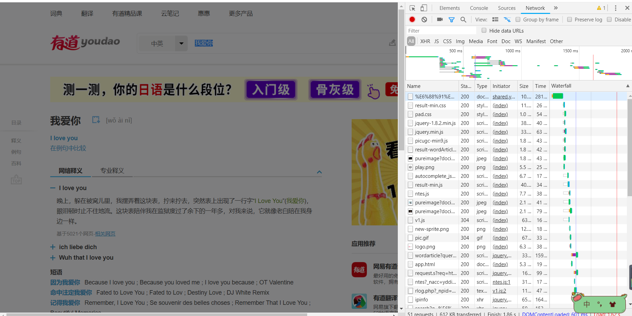This screenshot has width=632, height=316.
Task: Click the Youdao logo
Action: [85, 42]
